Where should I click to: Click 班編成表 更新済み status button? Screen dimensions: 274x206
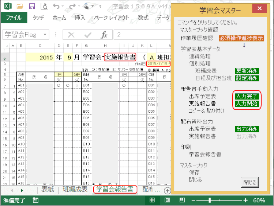247,71
